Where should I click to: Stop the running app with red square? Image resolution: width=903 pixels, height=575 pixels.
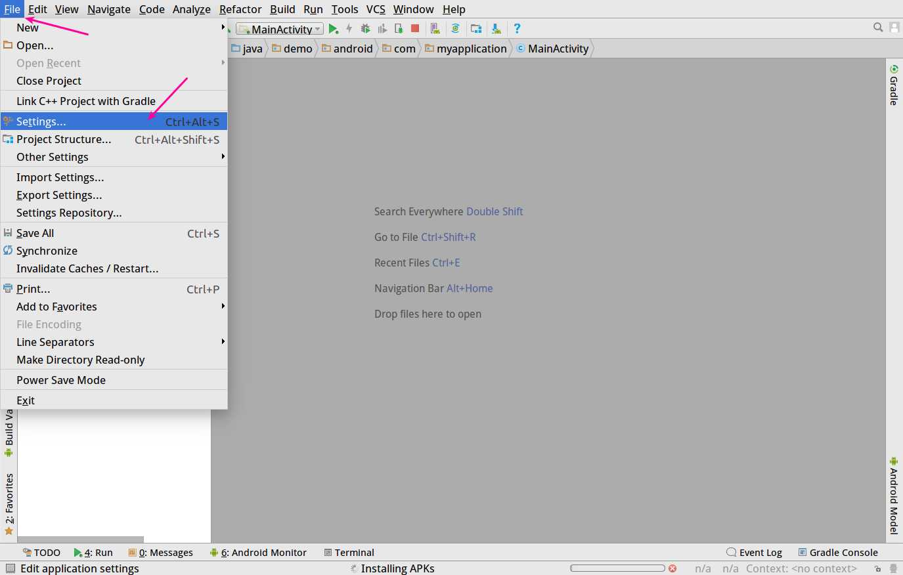tap(415, 28)
